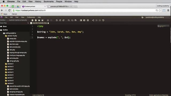
Task: Click the Goto Files search magnifier
Action: pyautogui.click(x=28, y=23)
